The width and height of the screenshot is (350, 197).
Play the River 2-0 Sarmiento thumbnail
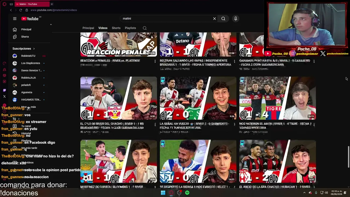coord(198,98)
